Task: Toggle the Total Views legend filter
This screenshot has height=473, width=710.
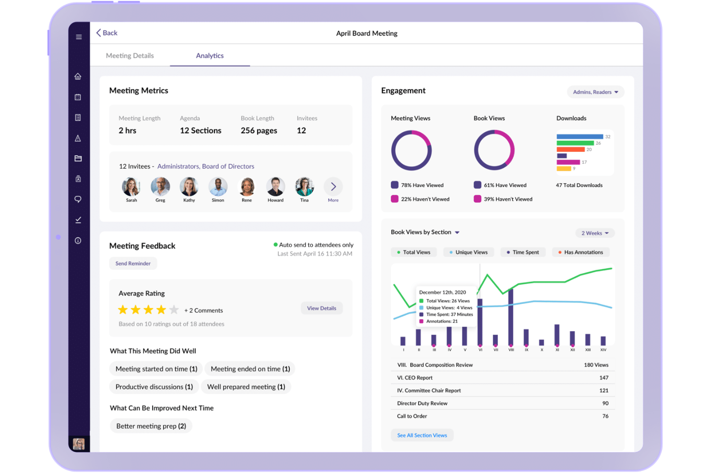Action: (414, 252)
